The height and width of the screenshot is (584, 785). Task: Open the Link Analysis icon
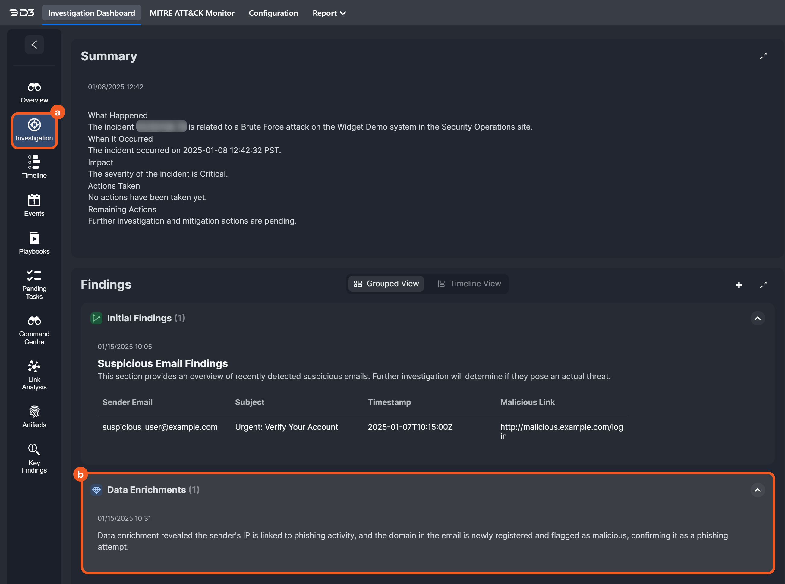pos(34,367)
